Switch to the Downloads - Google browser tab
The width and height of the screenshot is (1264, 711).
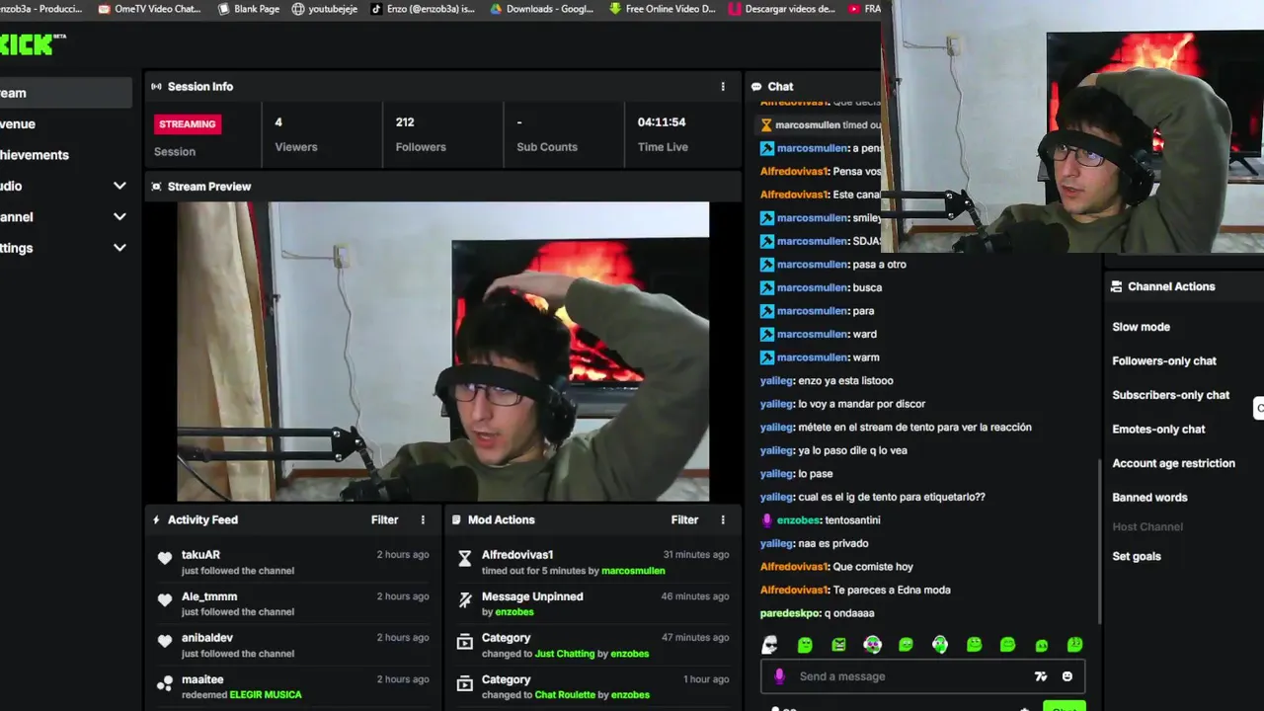coord(541,9)
